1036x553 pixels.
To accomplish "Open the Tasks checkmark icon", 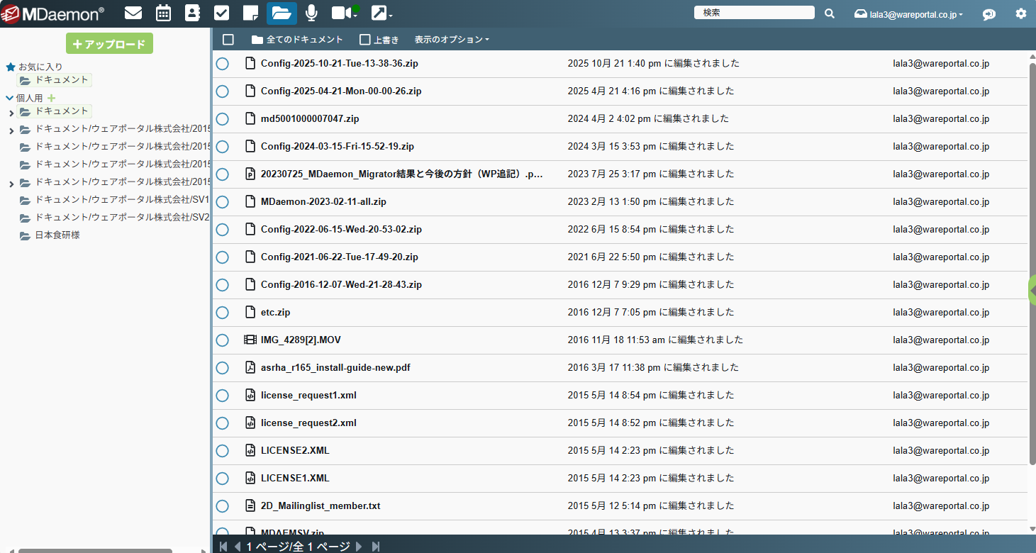I will pos(221,13).
